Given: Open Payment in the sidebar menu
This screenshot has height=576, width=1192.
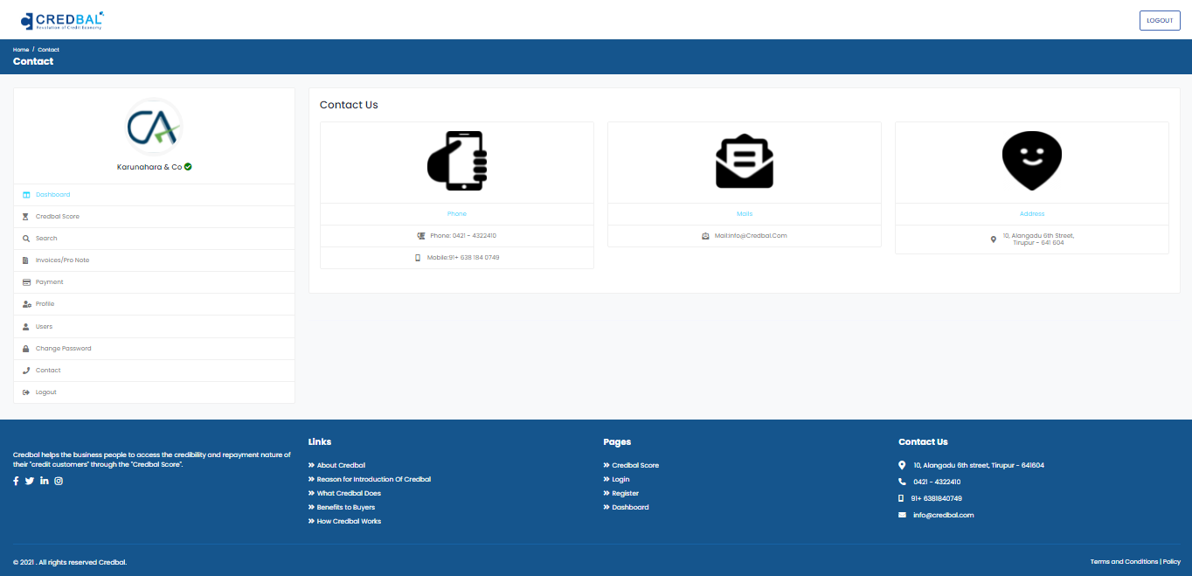Looking at the screenshot, I should click(154, 282).
